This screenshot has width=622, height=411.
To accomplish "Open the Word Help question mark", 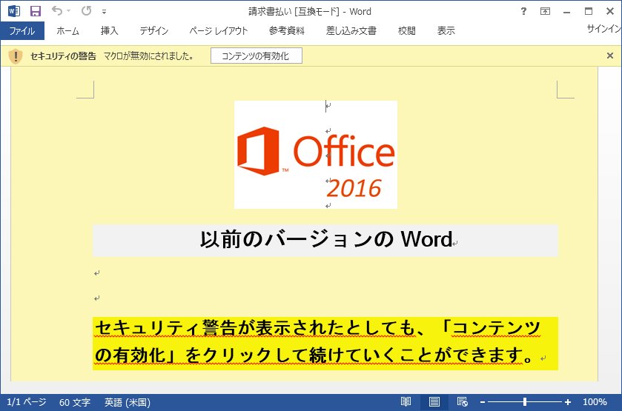I will [523, 11].
